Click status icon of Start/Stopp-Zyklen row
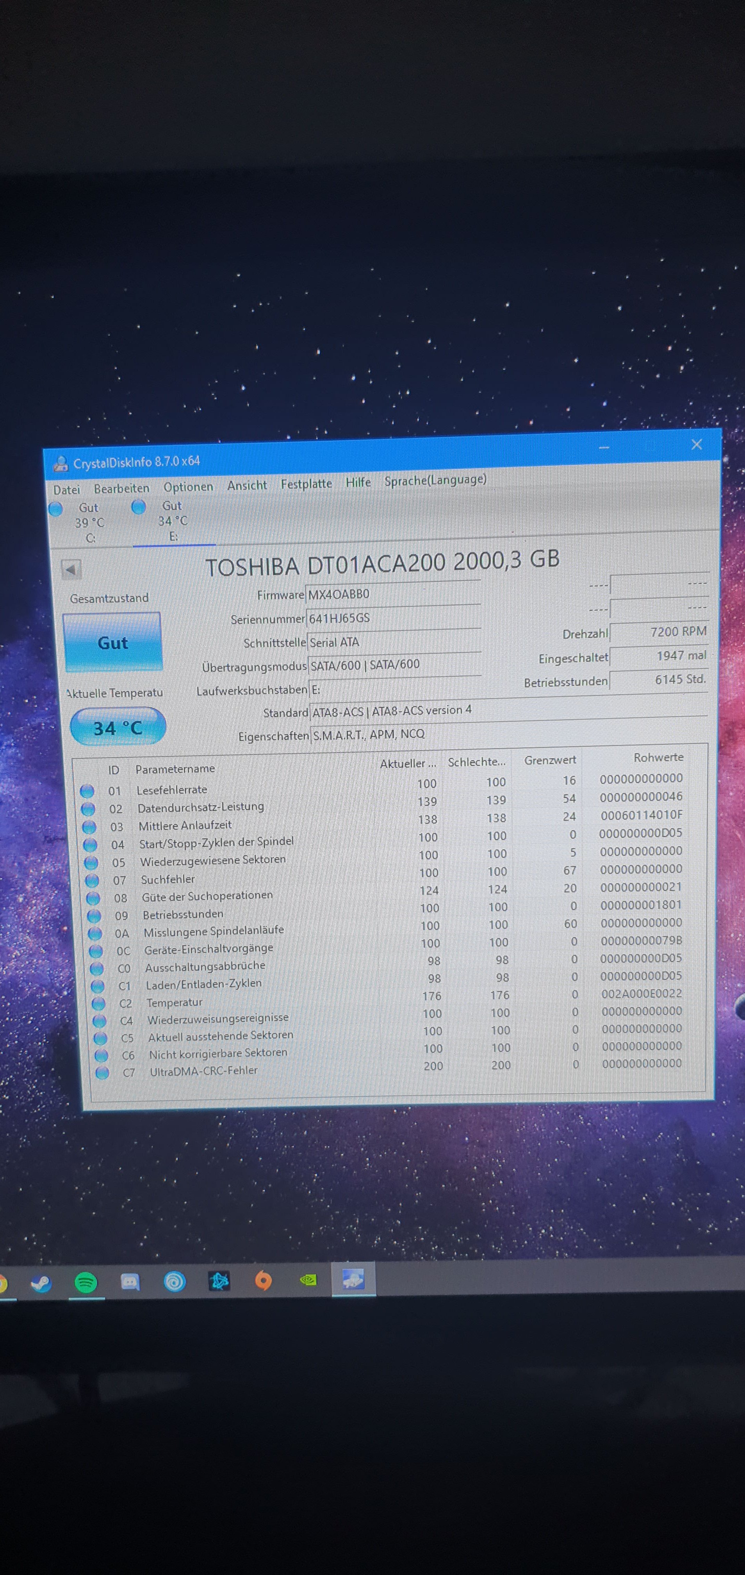 [x=91, y=845]
